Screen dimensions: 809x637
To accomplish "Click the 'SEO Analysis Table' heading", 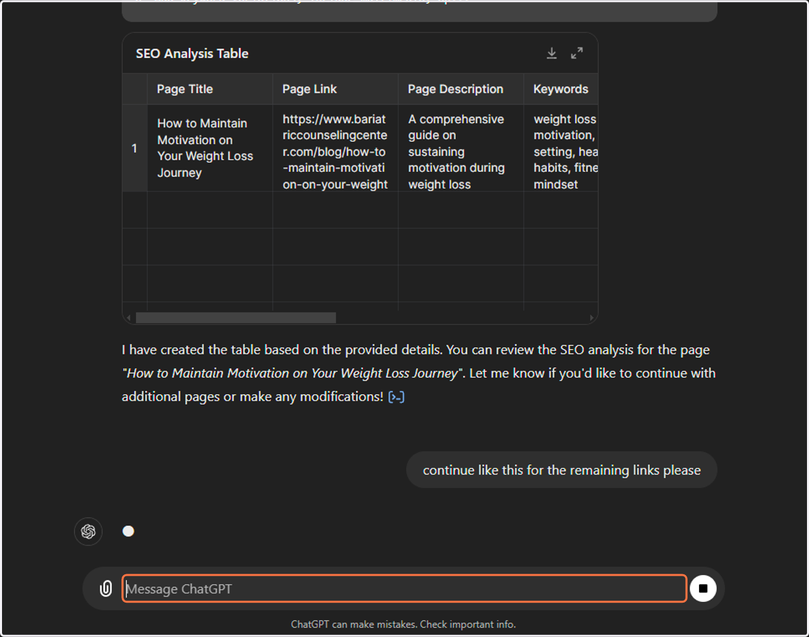I will (x=192, y=53).
